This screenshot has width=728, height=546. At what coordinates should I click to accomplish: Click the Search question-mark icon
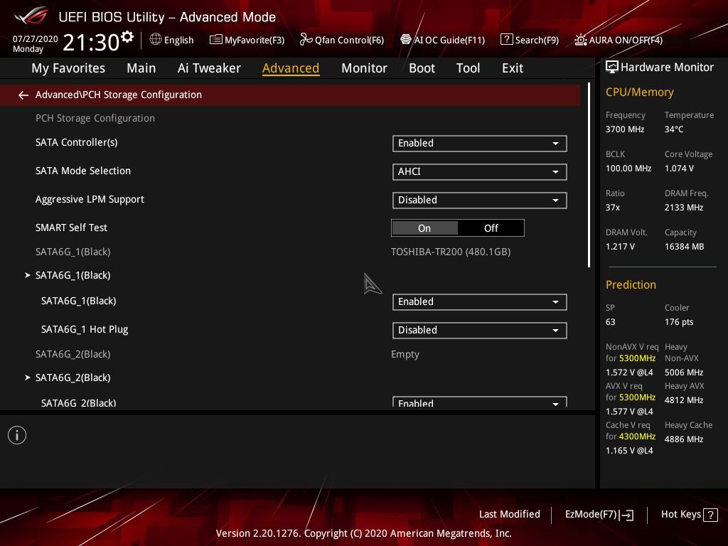pyautogui.click(x=506, y=40)
